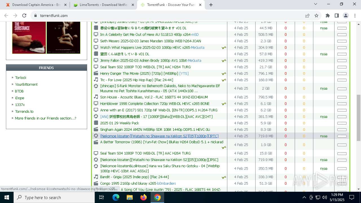Click the music icon beside Bandit - Grigia
This screenshot has width=361, height=203.
[96, 177]
